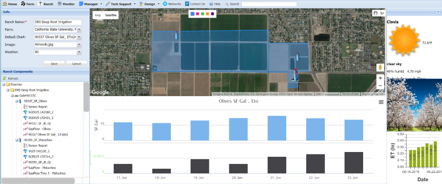The height and width of the screenshot is (184, 442).
Task: Collapse the Gate90115C tree node
Action: pos(12,96)
